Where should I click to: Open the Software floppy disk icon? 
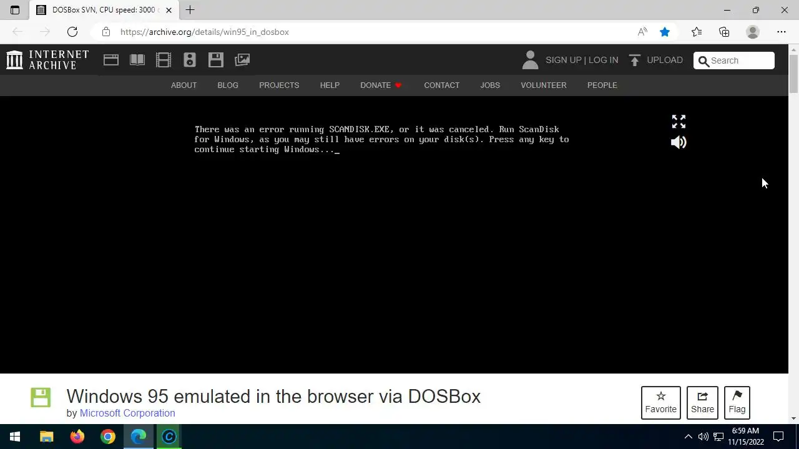216,60
